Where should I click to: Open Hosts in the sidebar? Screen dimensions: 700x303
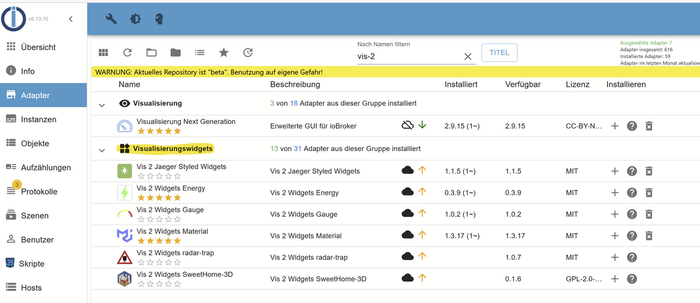pyautogui.click(x=43, y=287)
